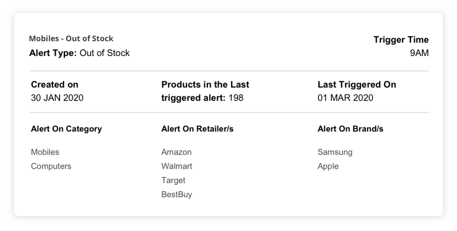The height and width of the screenshot is (231, 457).
Task: Click the 9AM trigger time value
Action: tap(419, 53)
